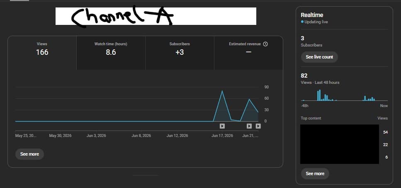
Task: Select the Watch time (hours) tab
Action: click(111, 53)
